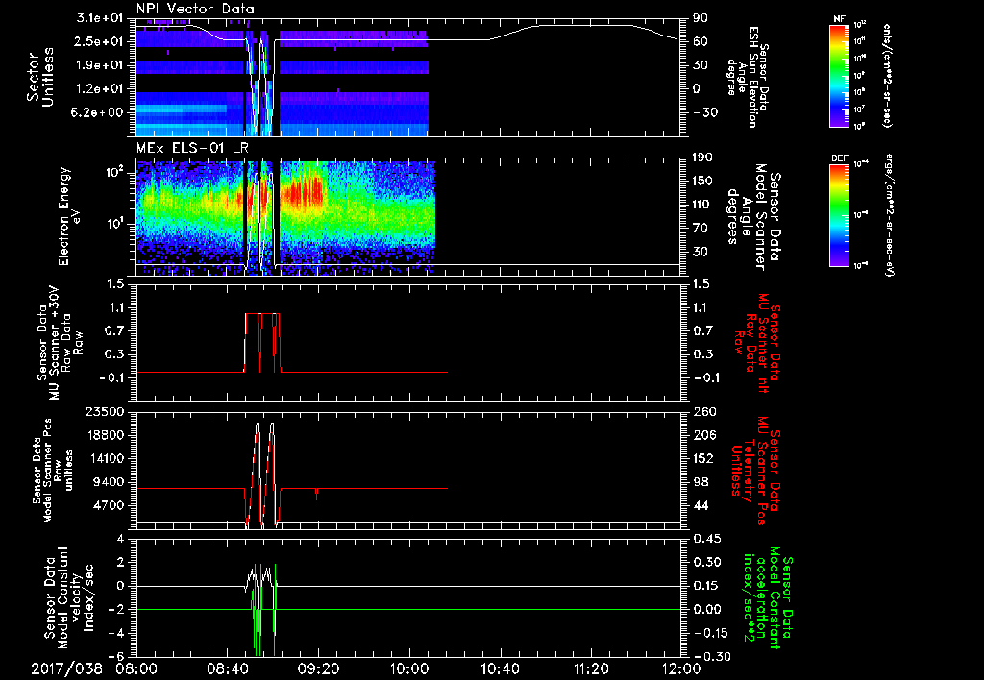The height and width of the screenshot is (680, 984).
Task: Select the "MEx ELS-01 LR" panel title
Action: pyautogui.click(x=192, y=148)
